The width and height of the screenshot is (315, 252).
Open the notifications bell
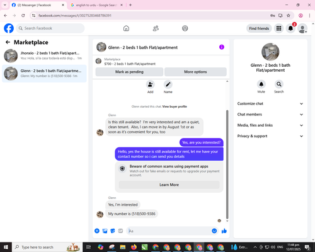(x=290, y=28)
